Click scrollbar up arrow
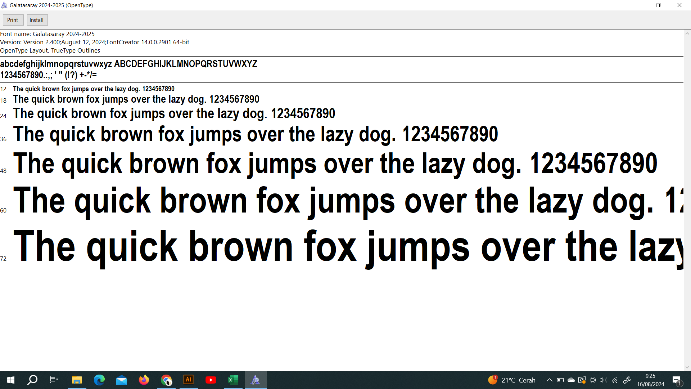The height and width of the screenshot is (389, 691). [x=687, y=33]
